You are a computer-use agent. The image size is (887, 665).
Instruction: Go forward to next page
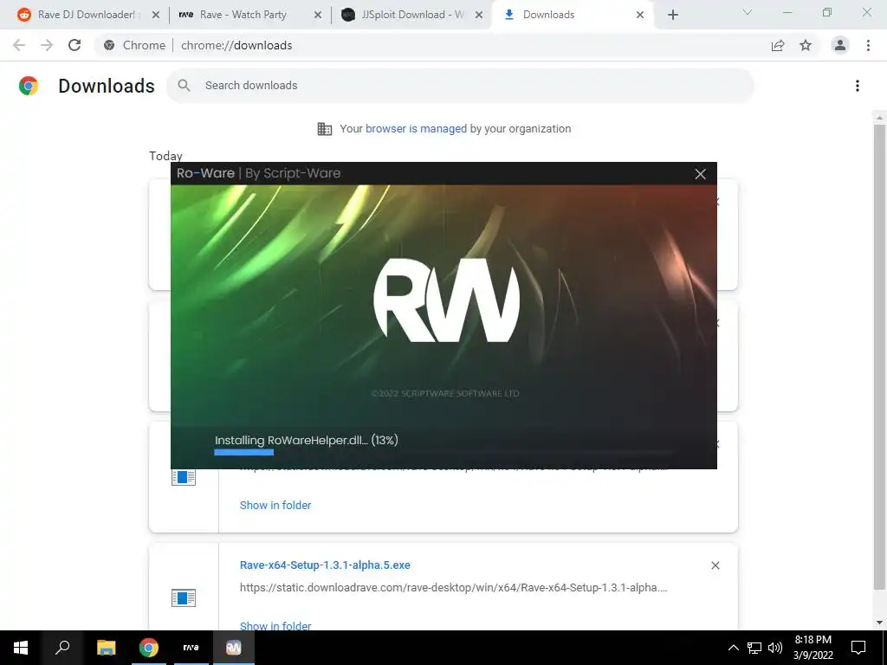click(x=47, y=45)
